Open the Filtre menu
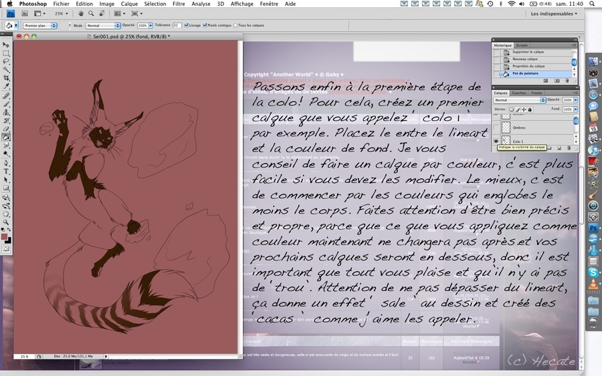Screen dimensions: 602x376 tap(179, 4)
